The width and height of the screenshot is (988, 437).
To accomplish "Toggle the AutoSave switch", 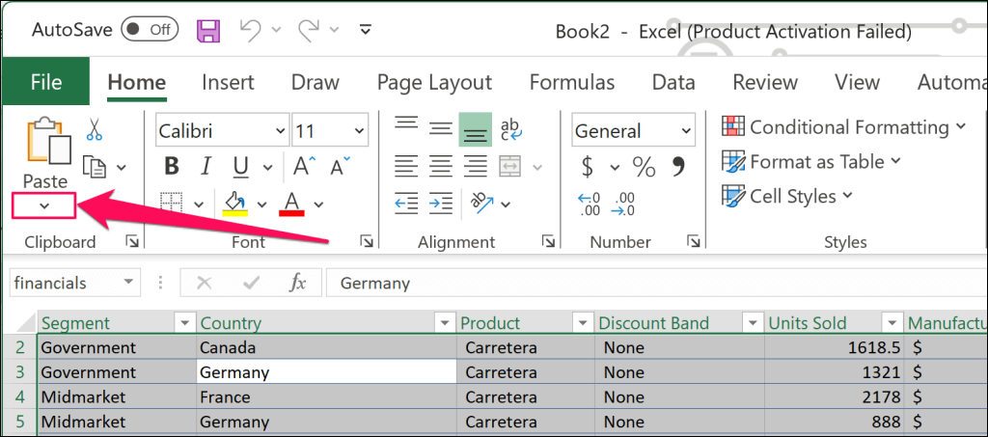I will point(149,30).
